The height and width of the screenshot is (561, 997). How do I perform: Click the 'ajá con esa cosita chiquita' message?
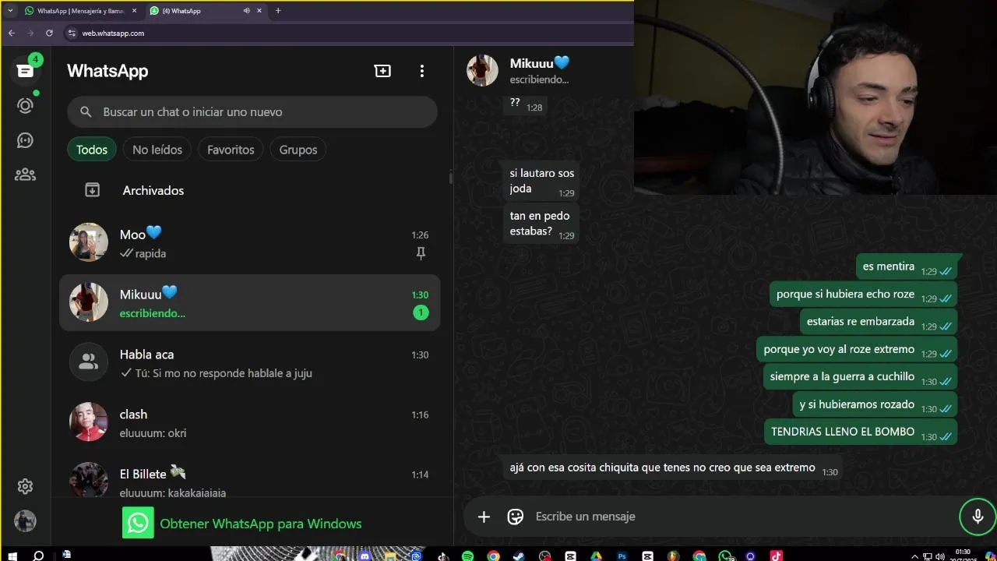[671, 469]
